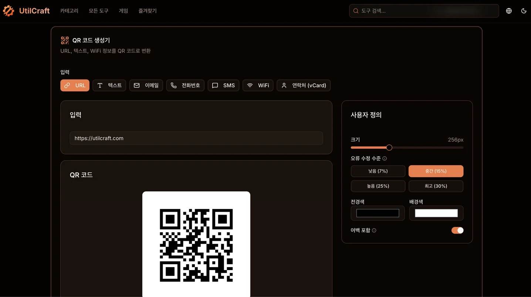The image size is (531, 297).
Task: Toggle dark mode with the moon icon
Action: (x=524, y=11)
